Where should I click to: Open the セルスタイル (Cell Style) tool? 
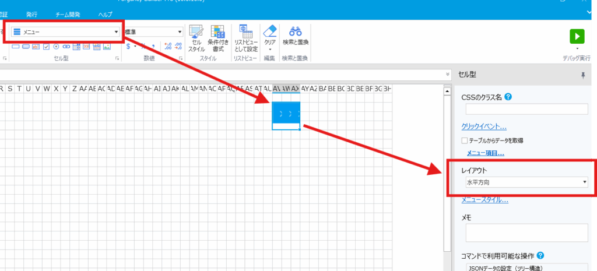point(196,37)
